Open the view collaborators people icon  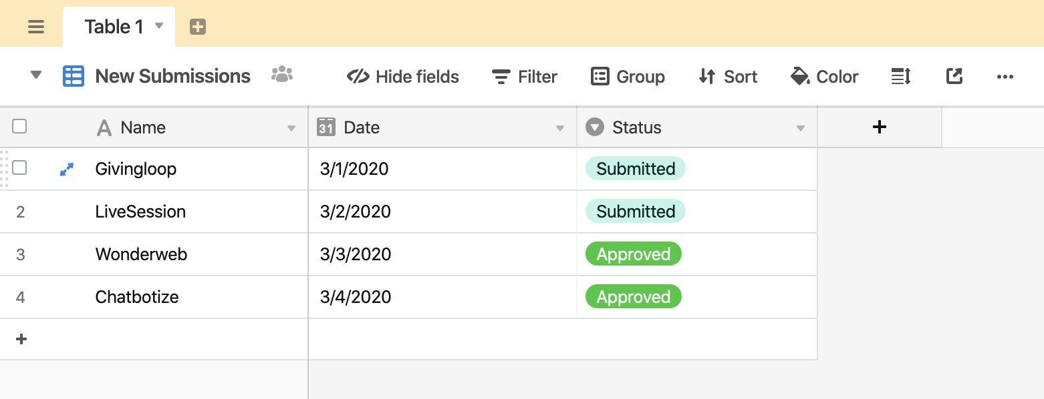click(282, 75)
